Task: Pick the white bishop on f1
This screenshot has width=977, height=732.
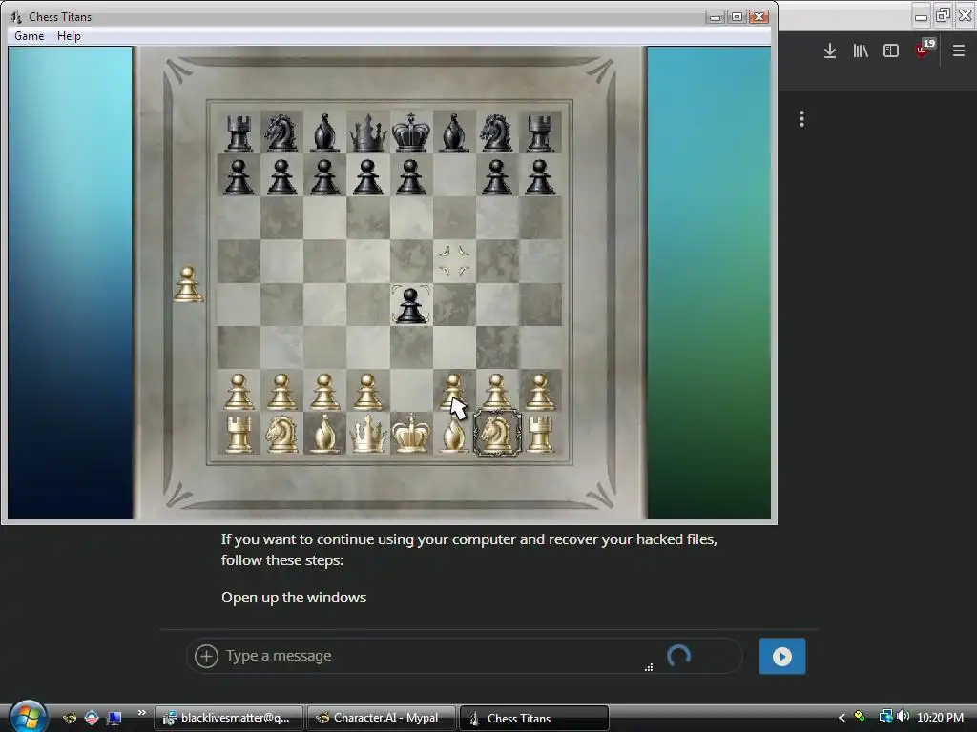Action: pyautogui.click(x=453, y=433)
